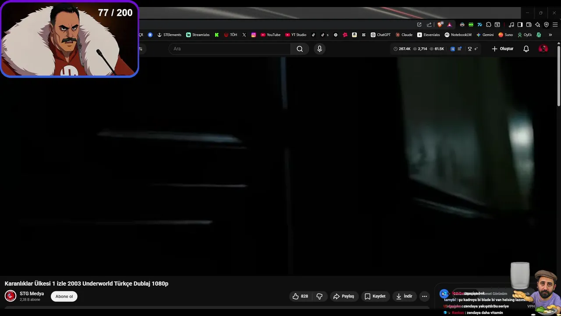The image size is (561, 316).
Task: Subscribe with the Abone ol button
Action: point(64,296)
